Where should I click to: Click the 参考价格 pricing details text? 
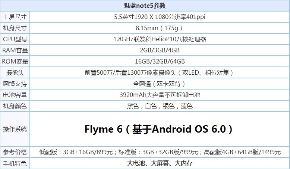160,152
